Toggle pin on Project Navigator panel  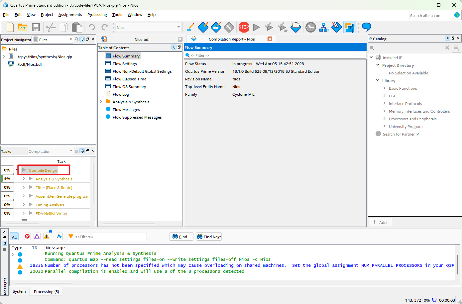(82, 39)
